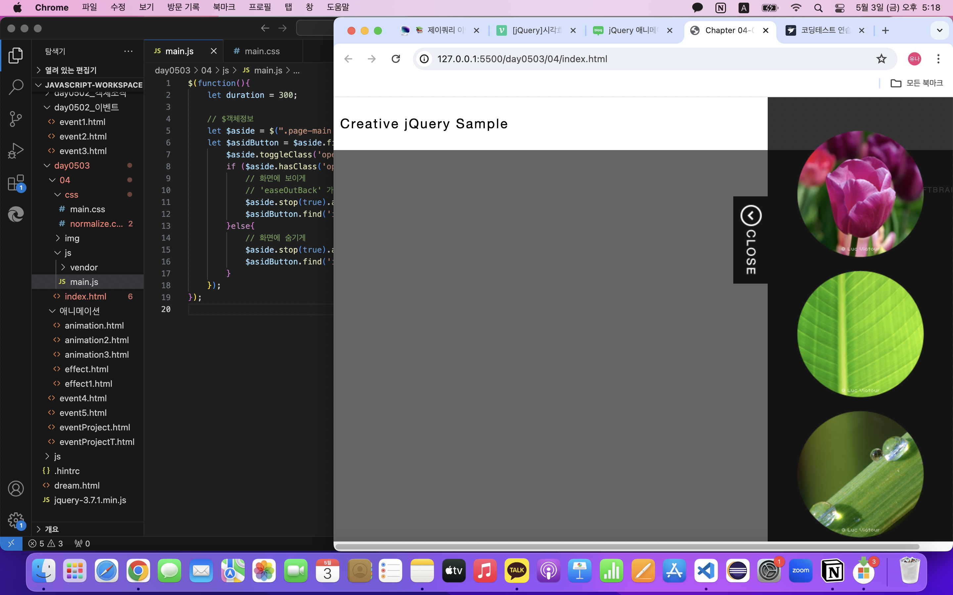Toggle the aside panel with CLOSE button

(x=750, y=240)
